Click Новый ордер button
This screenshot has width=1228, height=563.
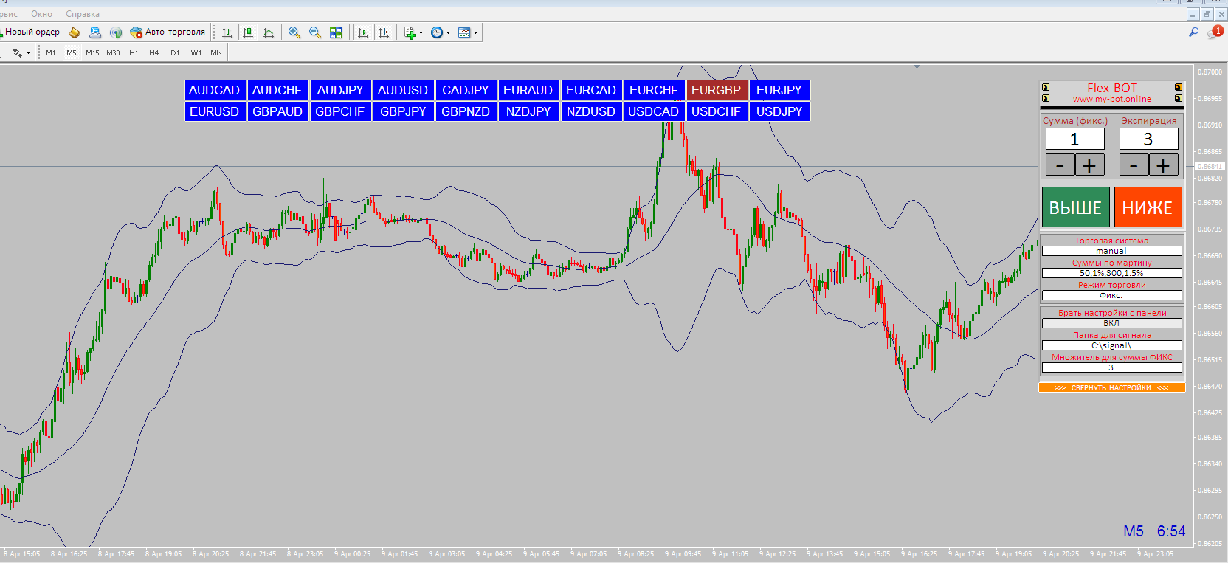tap(31, 32)
